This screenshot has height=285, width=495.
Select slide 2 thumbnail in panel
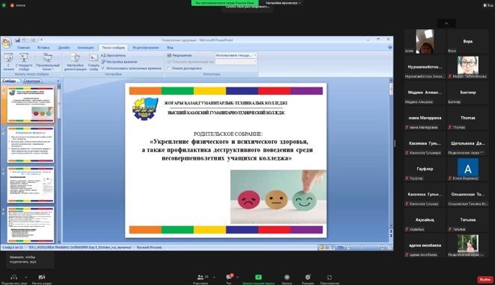pyautogui.click(x=31, y=145)
